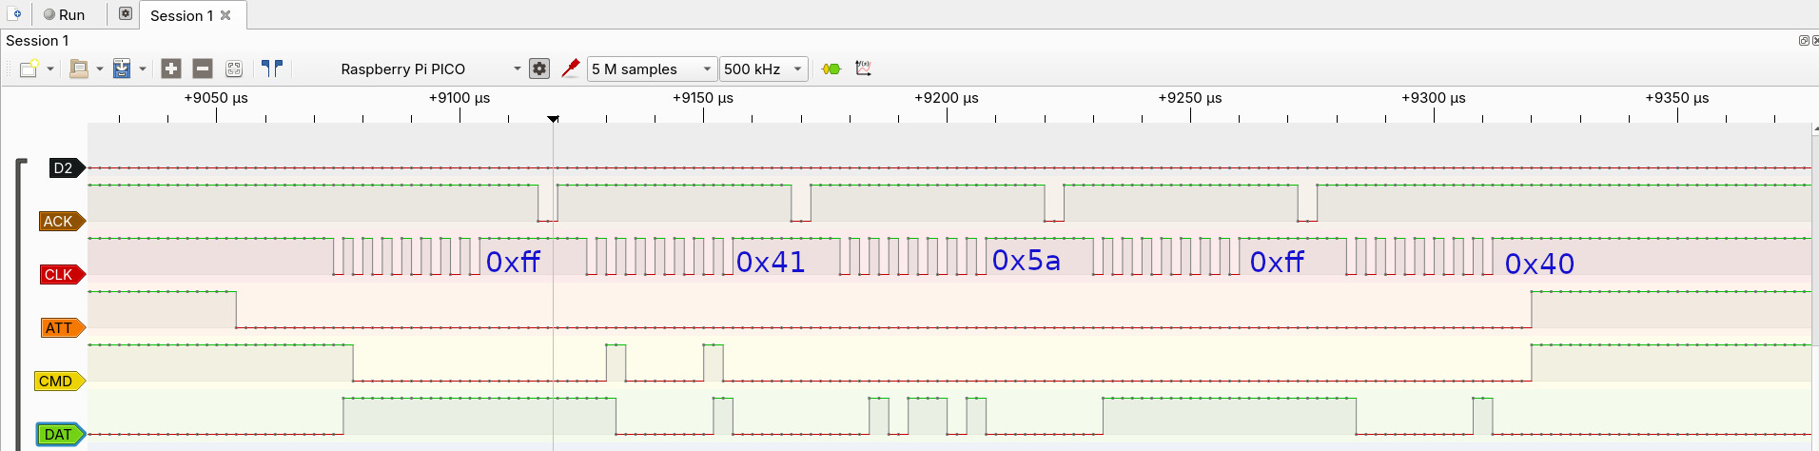Click the add math signal icon

click(x=863, y=69)
